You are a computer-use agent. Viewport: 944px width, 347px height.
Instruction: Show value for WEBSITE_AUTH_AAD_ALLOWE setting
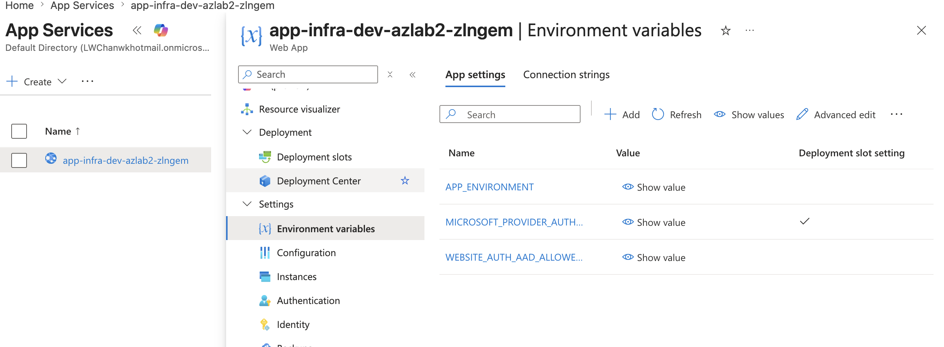[654, 258]
